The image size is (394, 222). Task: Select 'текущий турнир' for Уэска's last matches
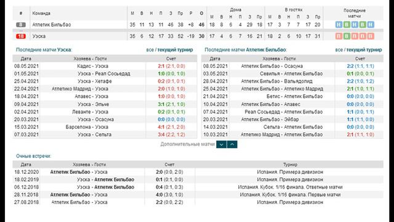tap(175, 50)
